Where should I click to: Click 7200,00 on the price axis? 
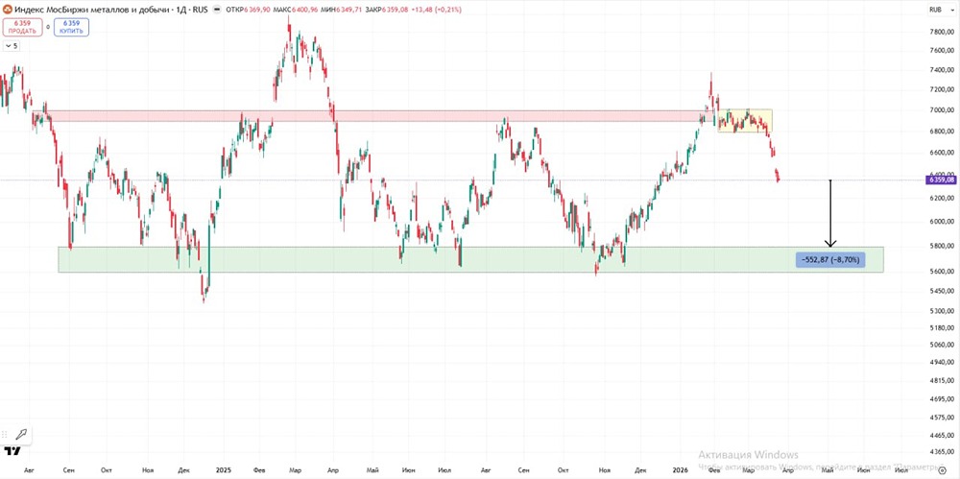point(942,89)
